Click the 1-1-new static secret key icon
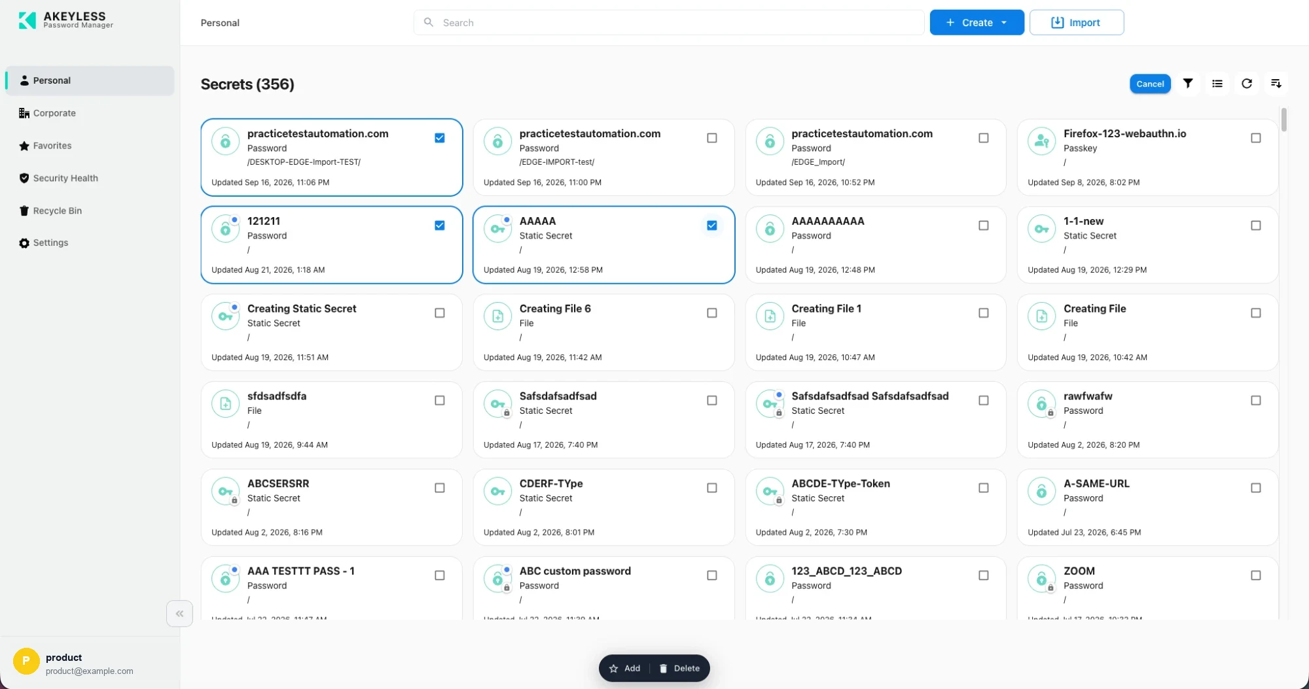This screenshot has height=689, width=1309. pyautogui.click(x=1041, y=228)
